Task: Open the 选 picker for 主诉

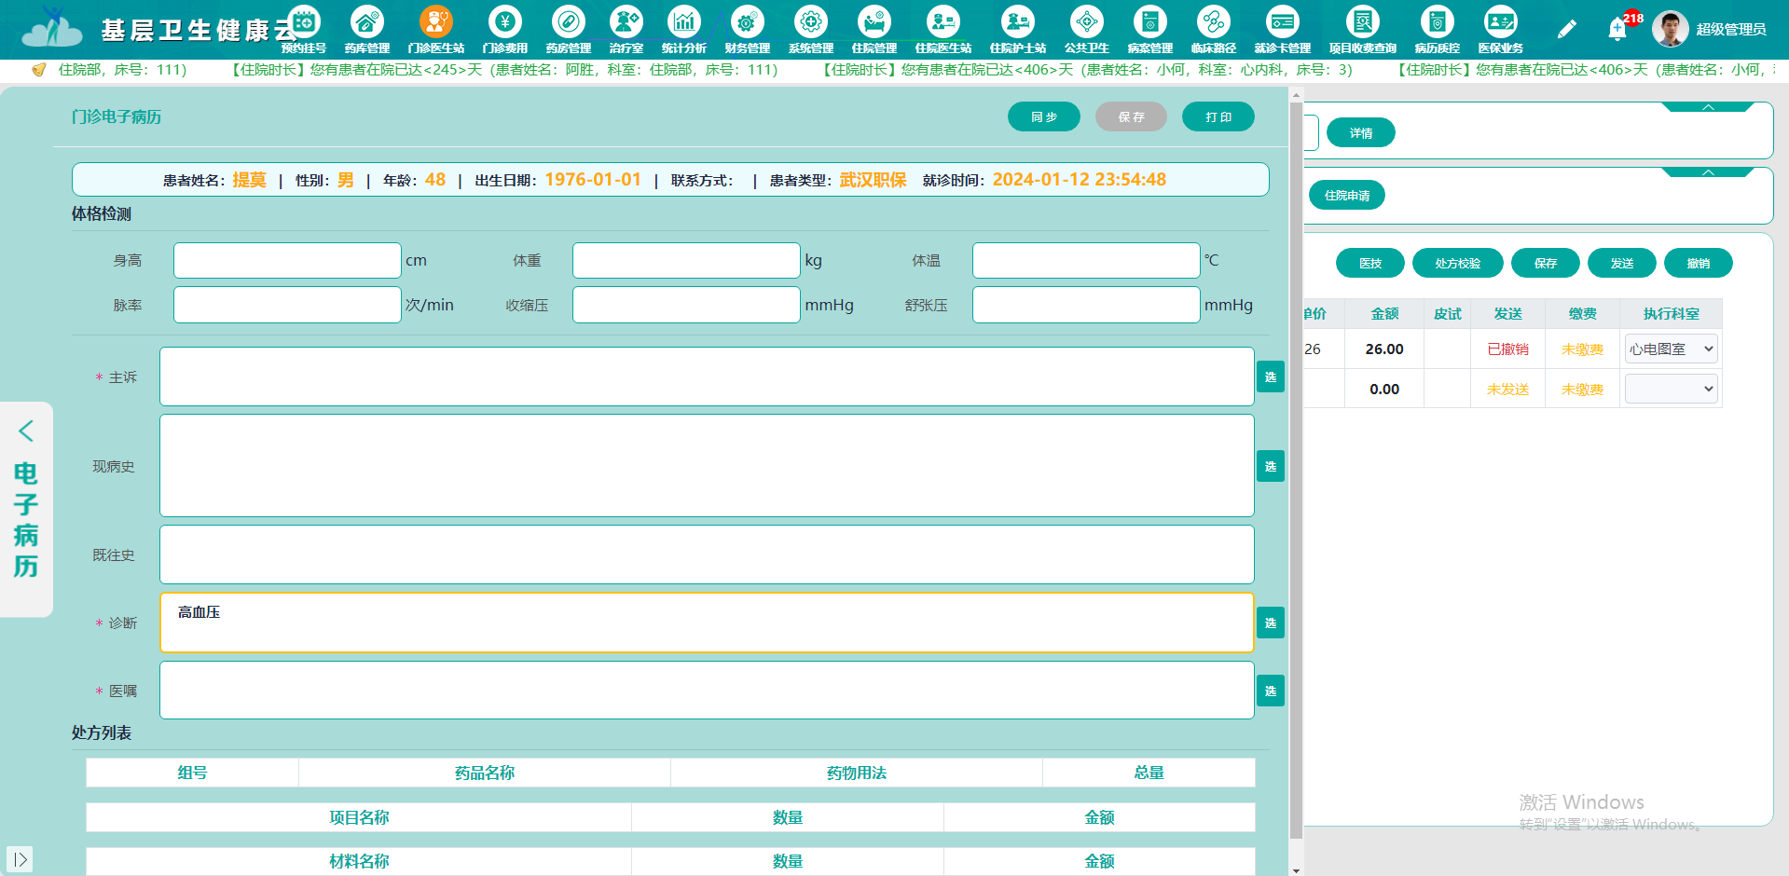Action: [1271, 377]
